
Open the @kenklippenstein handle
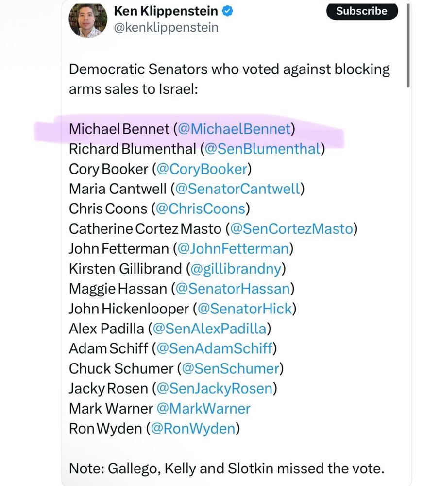165,28
